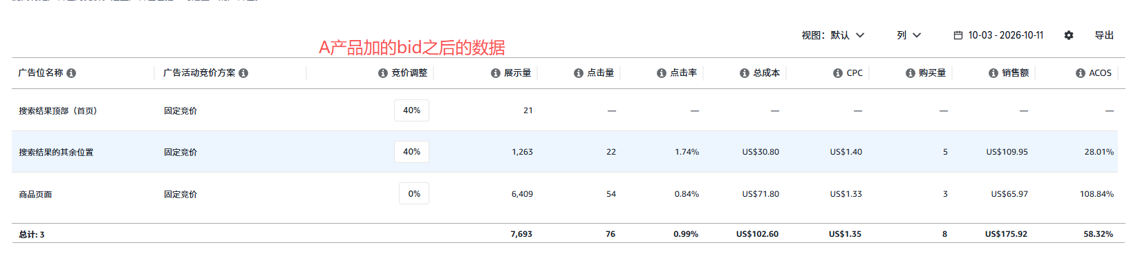
Task: Sort by 点击率 column header
Action: [683, 73]
